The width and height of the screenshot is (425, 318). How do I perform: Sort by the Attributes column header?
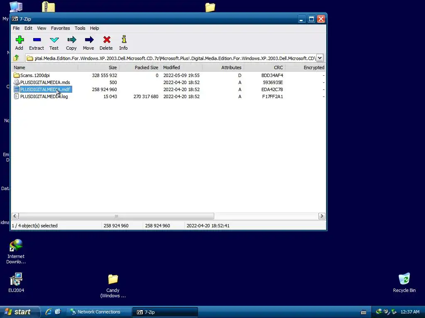[x=223, y=67]
